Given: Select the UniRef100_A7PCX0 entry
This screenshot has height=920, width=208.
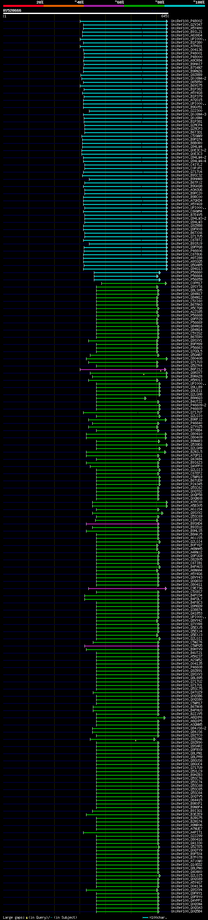Looking at the screenshot, I should [186, 502].
